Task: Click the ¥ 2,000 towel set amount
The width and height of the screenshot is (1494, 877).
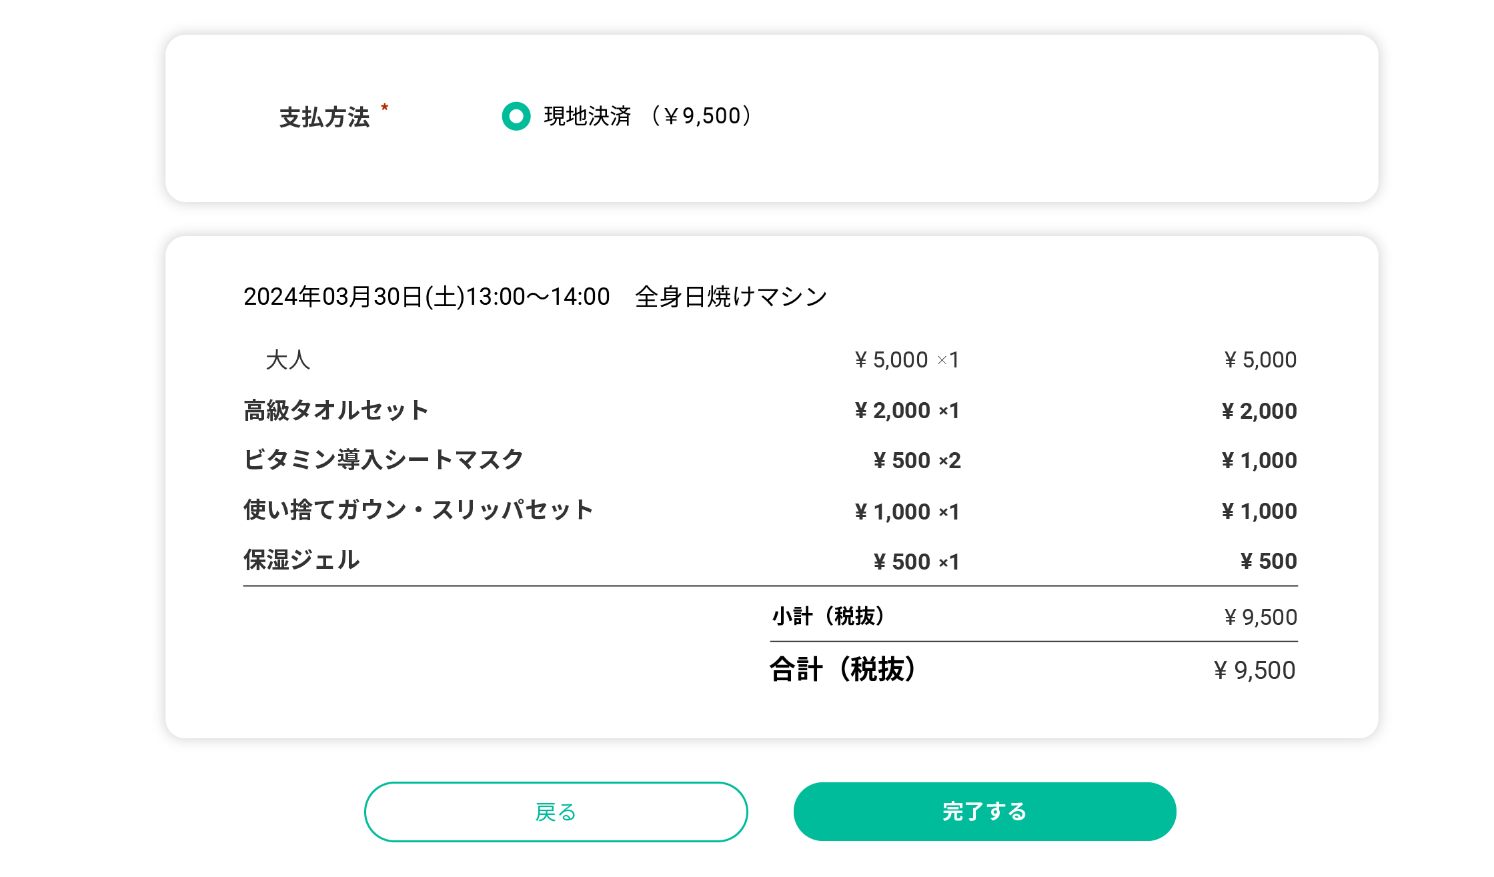Action: (x=1259, y=411)
